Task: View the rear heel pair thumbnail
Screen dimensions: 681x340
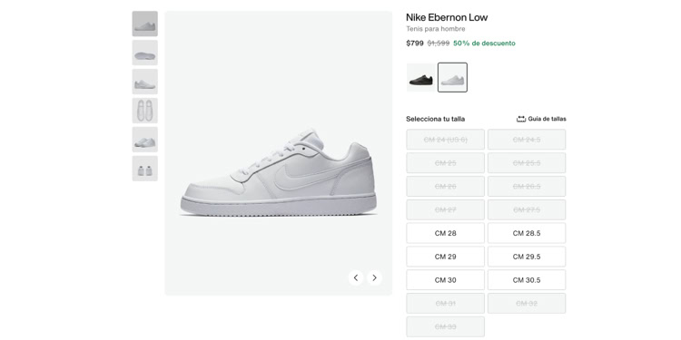Action: click(x=145, y=169)
